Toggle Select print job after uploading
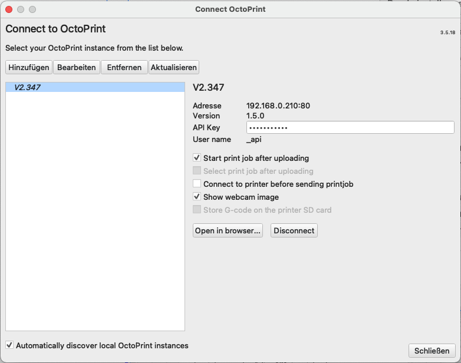 tap(197, 171)
